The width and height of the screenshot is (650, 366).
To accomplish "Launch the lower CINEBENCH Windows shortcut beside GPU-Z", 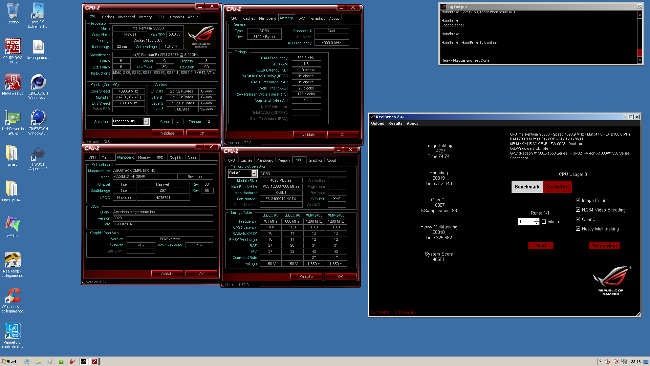I will coord(38,122).
